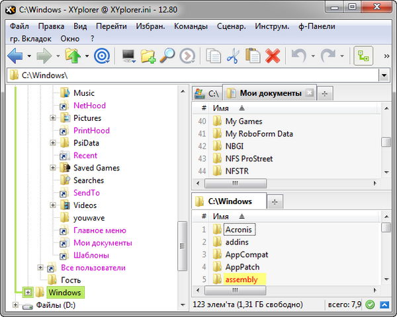This screenshot has height=317, width=397.
Task: Switch to the C:\ tab
Action: (207, 94)
